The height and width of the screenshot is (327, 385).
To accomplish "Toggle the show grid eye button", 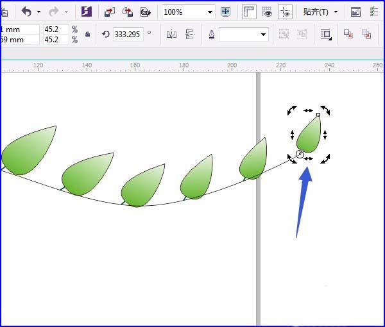I will click(x=267, y=12).
